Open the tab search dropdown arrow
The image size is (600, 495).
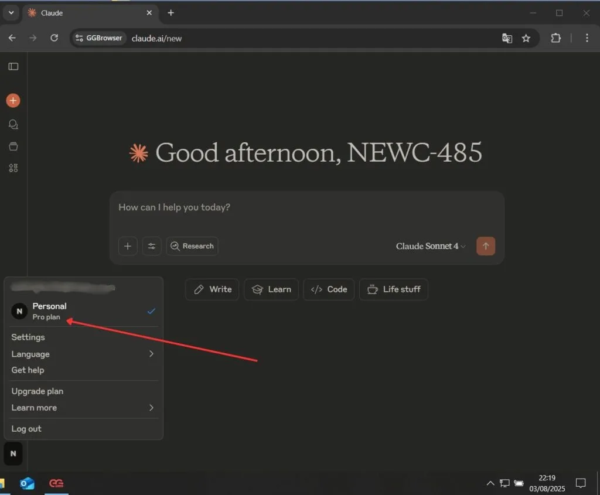(11, 13)
